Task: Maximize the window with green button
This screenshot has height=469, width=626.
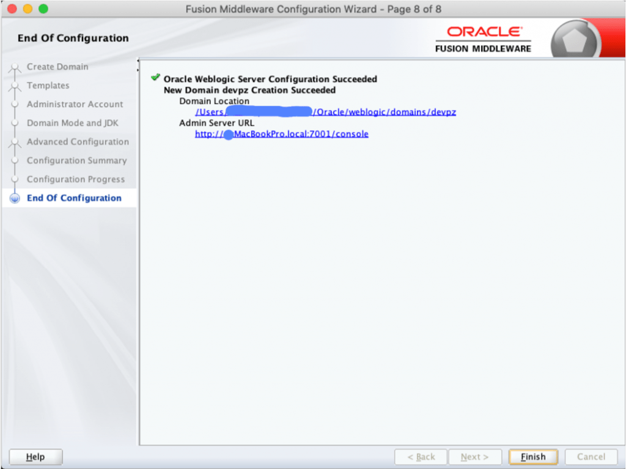Action: (x=43, y=9)
